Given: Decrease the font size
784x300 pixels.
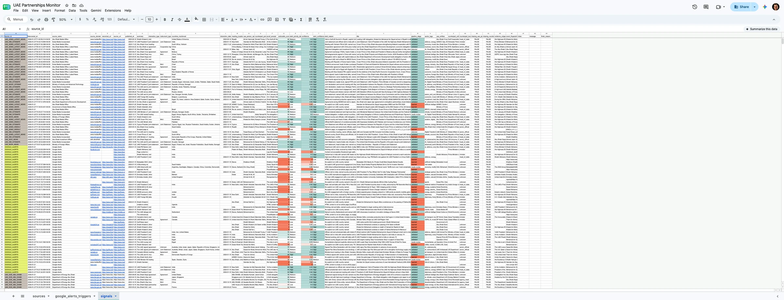Looking at the screenshot, I should click(x=142, y=20).
